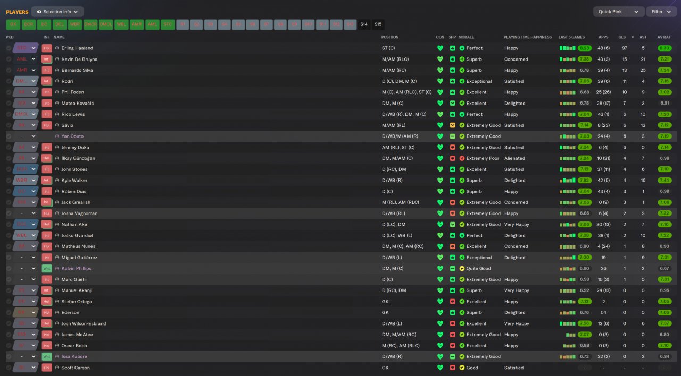The image size is (681, 376).
Task: Click the Quick Pick button
Action: 610,12
